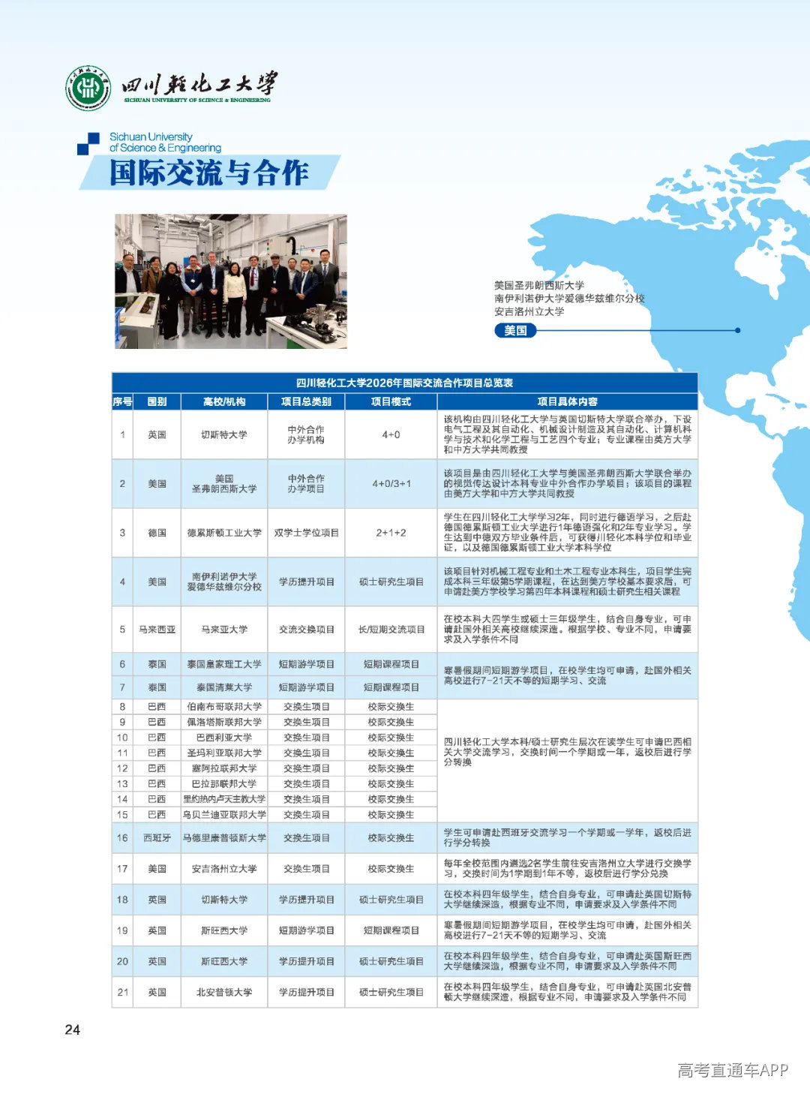Select the map text 南伊利诺伊大学爱德华兹维尔分校
Image resolution: width=810 pixels, height=1100 pixels.
pos(569,299)
